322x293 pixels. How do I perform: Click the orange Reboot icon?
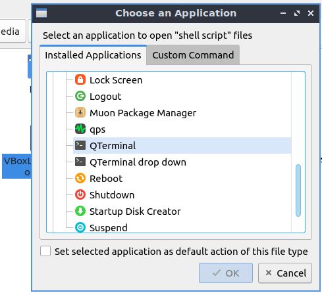click(80, 179)
